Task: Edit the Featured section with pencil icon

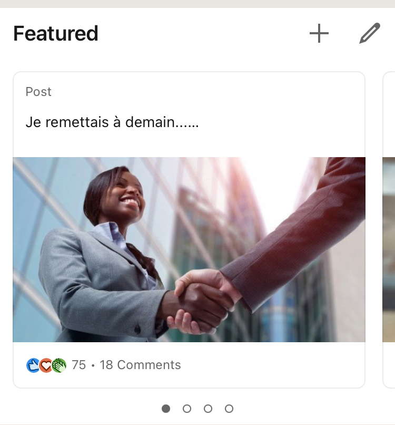Action: 370,33
